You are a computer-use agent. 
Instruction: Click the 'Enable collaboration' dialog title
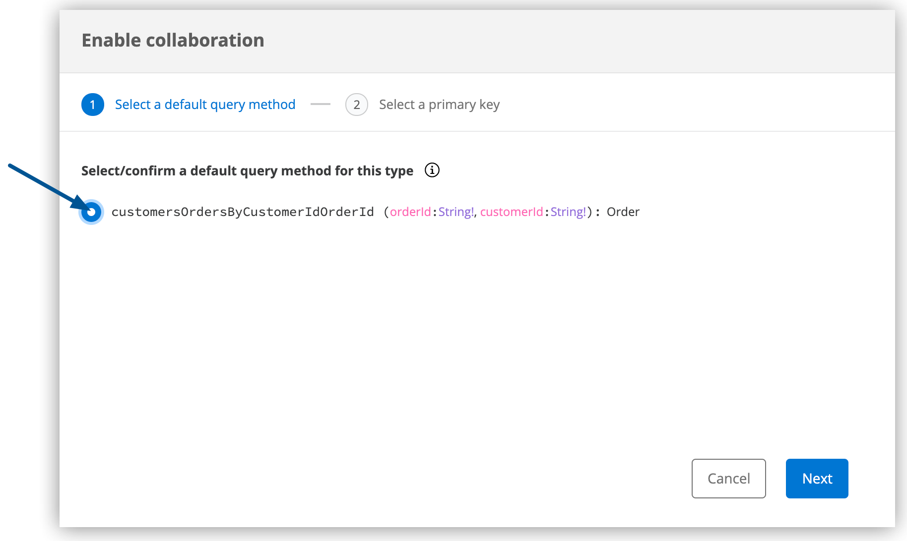[173, 40]
